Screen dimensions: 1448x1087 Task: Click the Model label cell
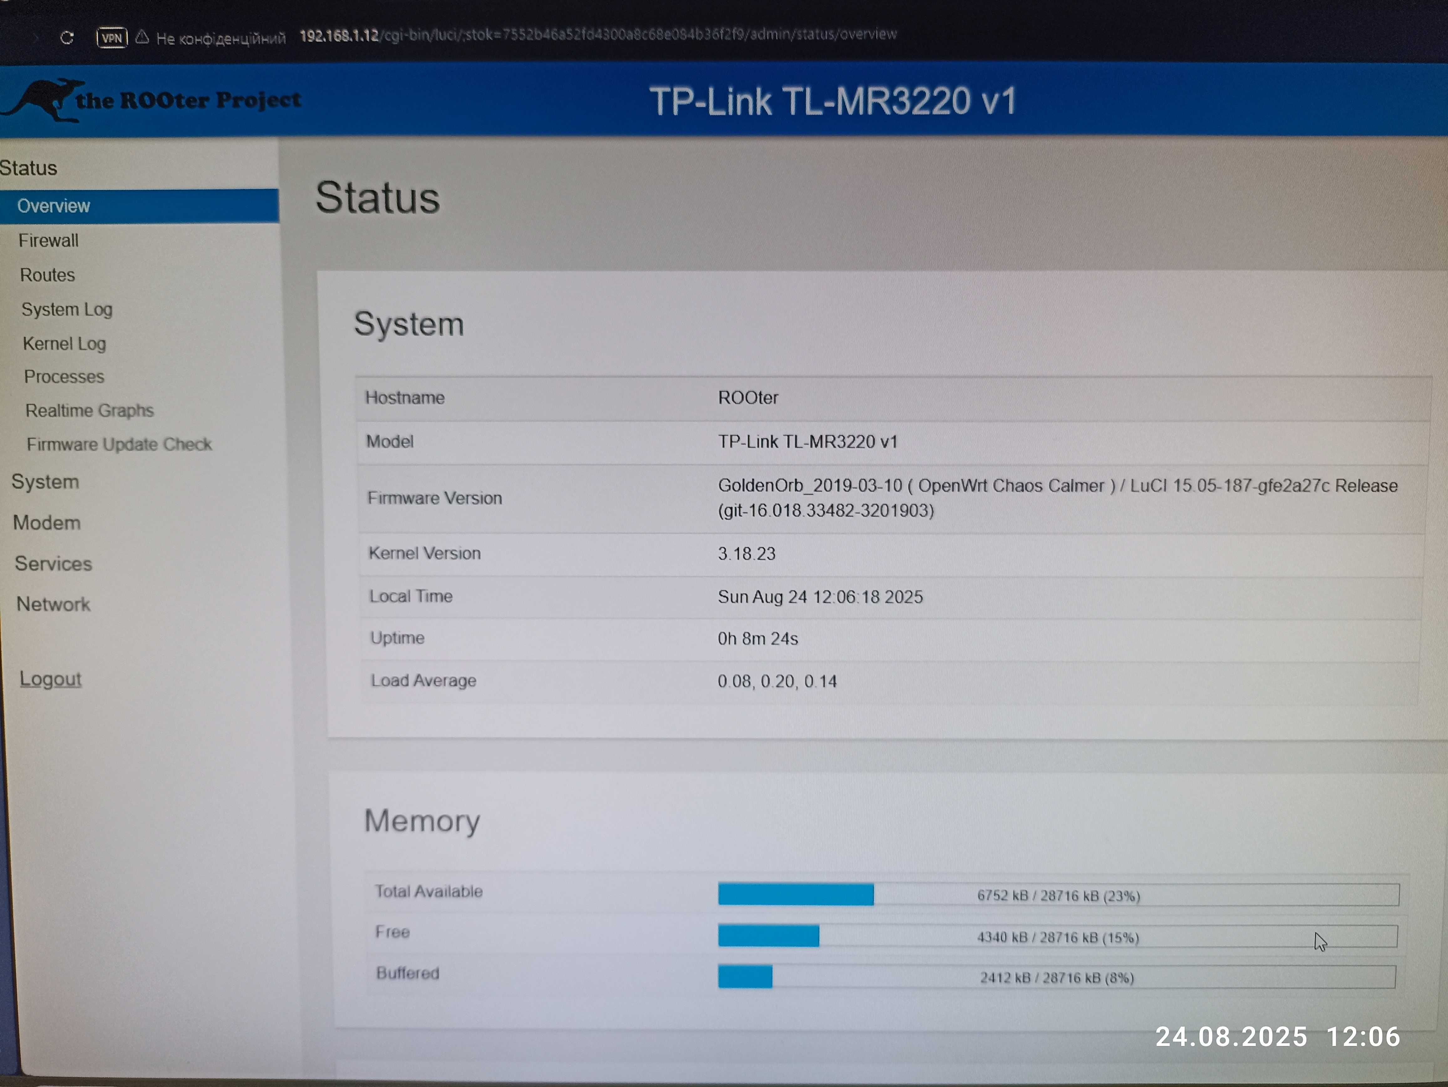click(x=390, y=442)
